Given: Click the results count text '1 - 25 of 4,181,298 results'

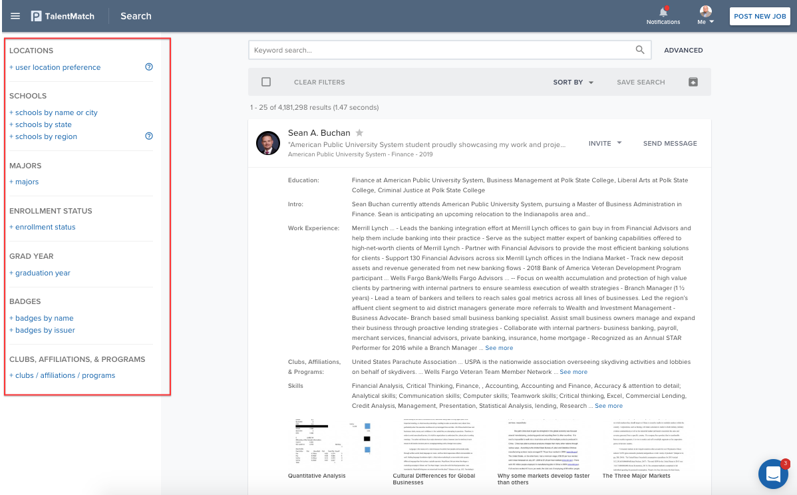Looking at the screenshot, I should pyautogui.click(x=314, y=108).
